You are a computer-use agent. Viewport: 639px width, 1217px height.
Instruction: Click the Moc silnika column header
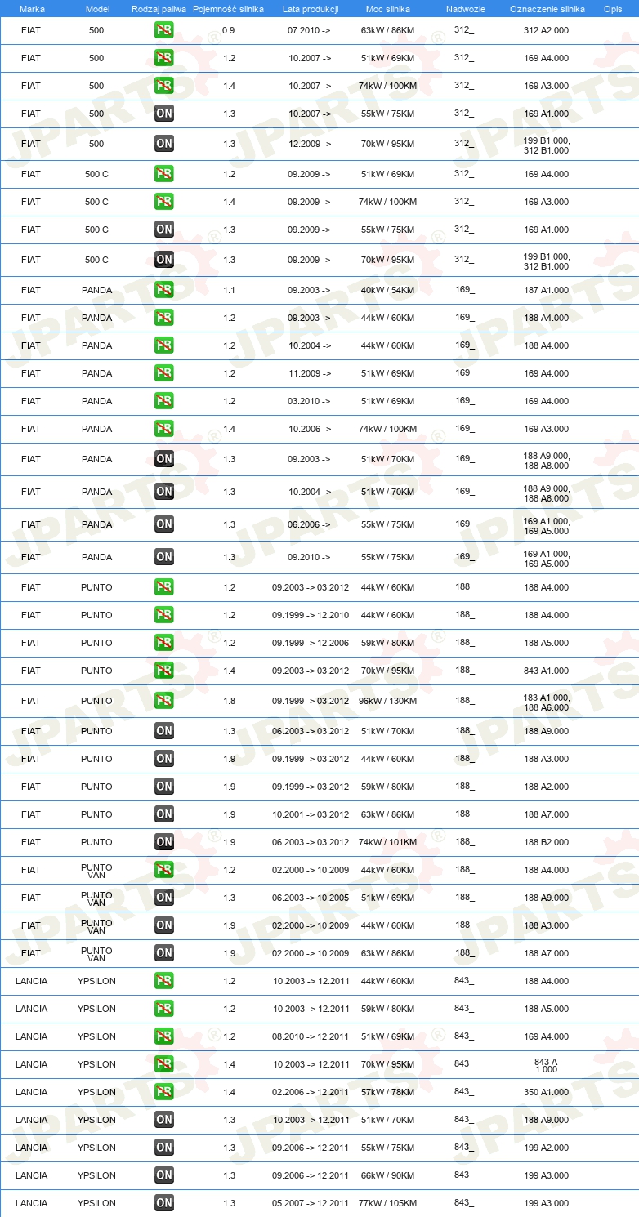pyautogui.click(x=388, y=9)
